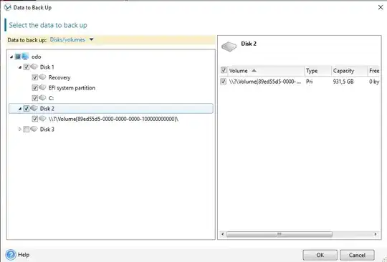
Task: Uncheck the Recovery volume checkbox
Action: pyautogui.click(x=35, y=77)
